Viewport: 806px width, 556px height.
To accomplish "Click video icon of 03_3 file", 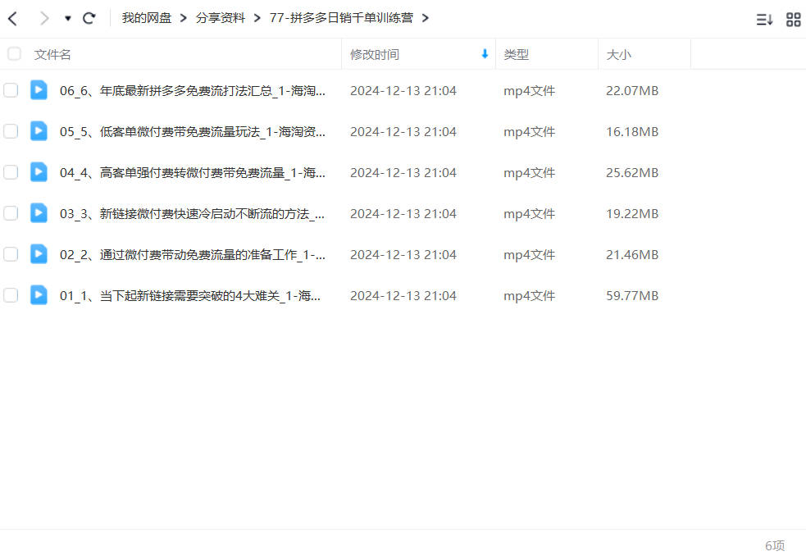I will pyautogui.click(x=39, y=213).
